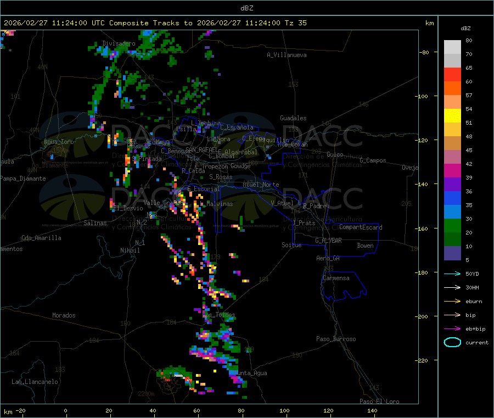The image size is (494, 418).
Task: Click the yellow 54 dBZ legend swatch
Action: [452, 116]
